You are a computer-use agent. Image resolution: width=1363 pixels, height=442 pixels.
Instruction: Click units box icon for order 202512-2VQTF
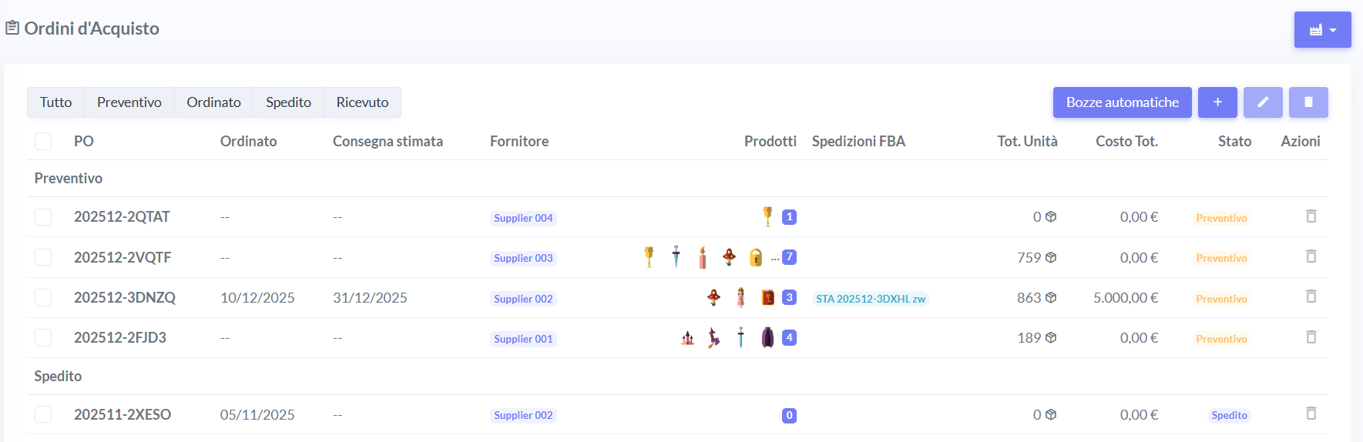[x=1050, y=257]
